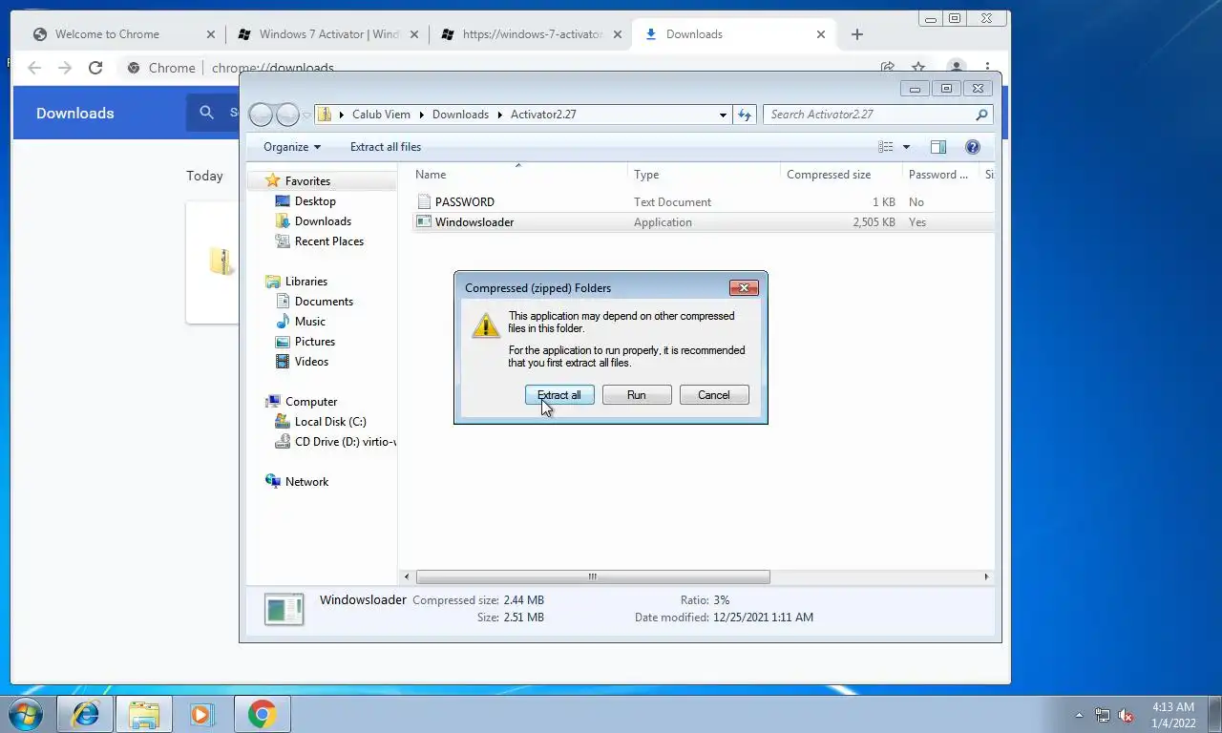
Task: Select Network in navigation pane
Action: click(306, 482)
